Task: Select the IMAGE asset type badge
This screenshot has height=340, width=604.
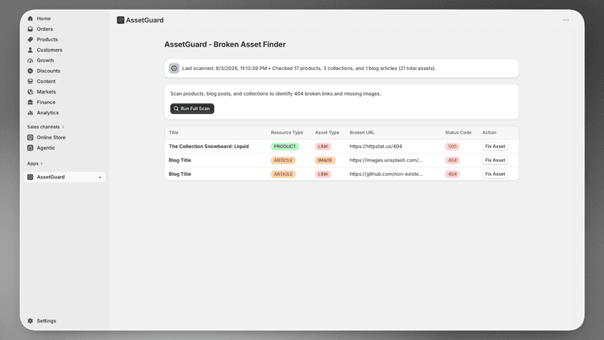Action: [x=325, y=161]
